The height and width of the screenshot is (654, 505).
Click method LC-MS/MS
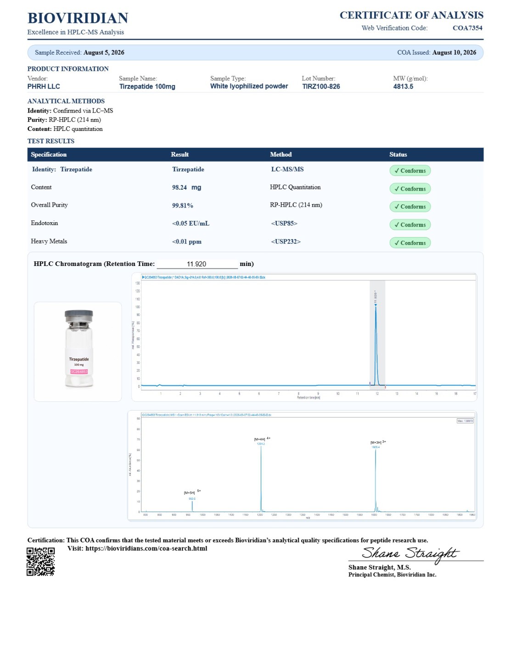(287, 169)
